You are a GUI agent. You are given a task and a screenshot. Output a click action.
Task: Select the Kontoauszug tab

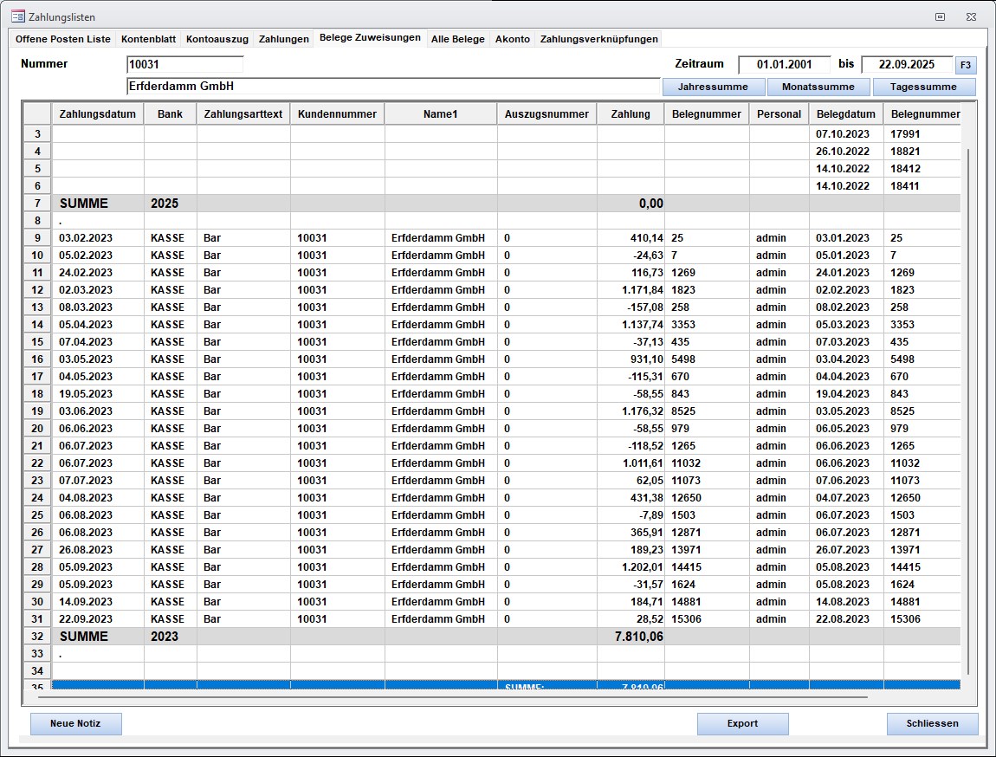[x=217, y=39]
